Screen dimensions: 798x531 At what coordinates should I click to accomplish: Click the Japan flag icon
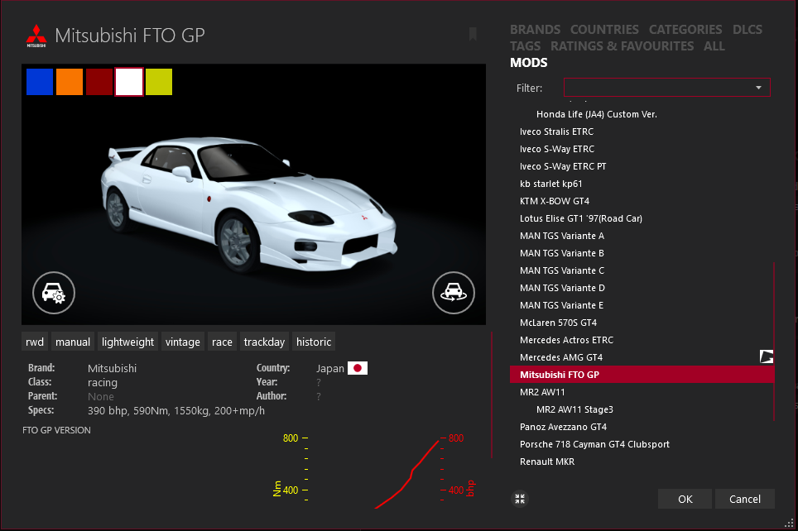point(358,368)
